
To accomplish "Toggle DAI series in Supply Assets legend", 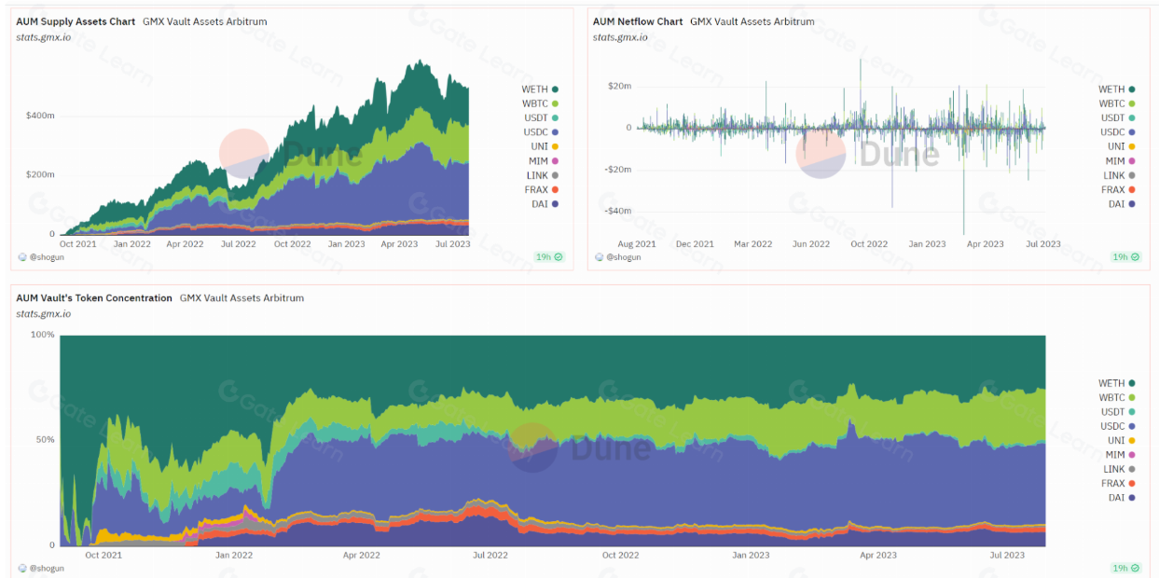I will pos(540,204).
